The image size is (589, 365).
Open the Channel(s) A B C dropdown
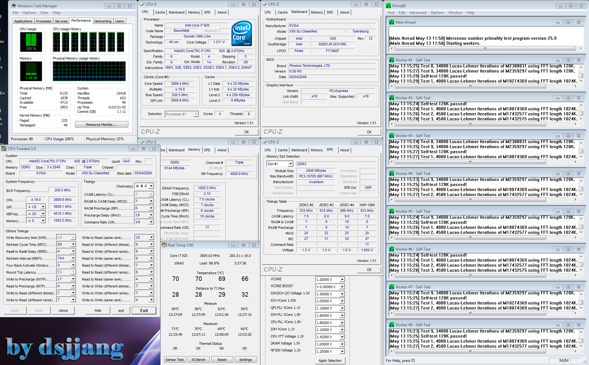[151, 186]
